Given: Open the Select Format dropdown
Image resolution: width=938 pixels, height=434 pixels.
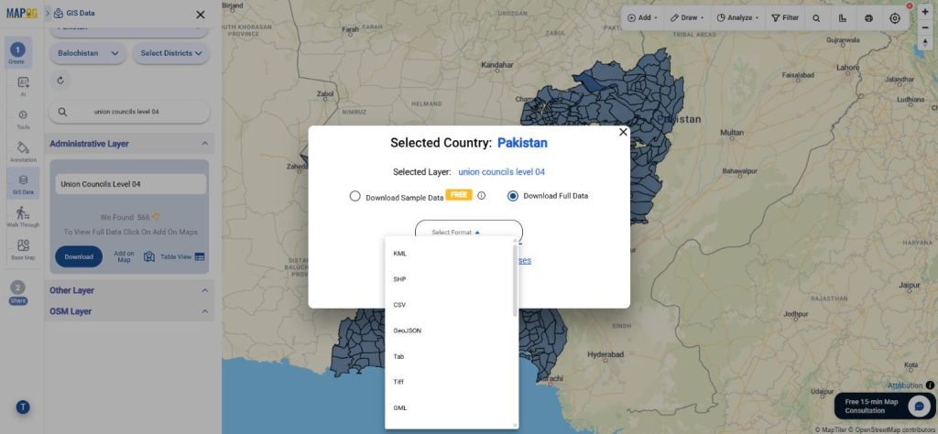Looking at the screenshot, I should click(468, 232).
